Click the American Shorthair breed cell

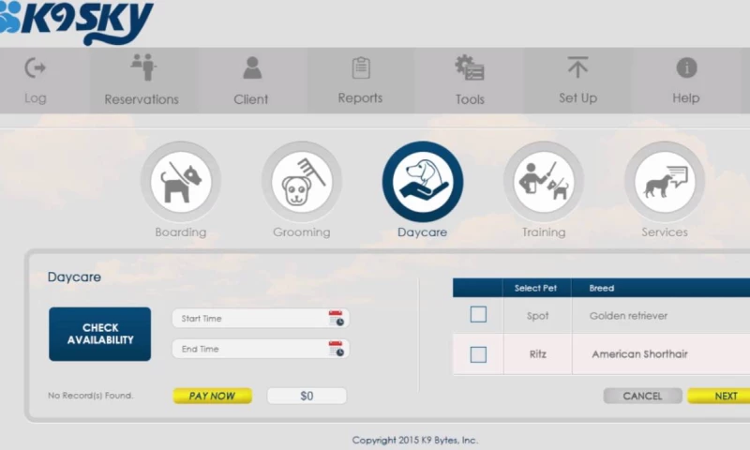[640, 354]
